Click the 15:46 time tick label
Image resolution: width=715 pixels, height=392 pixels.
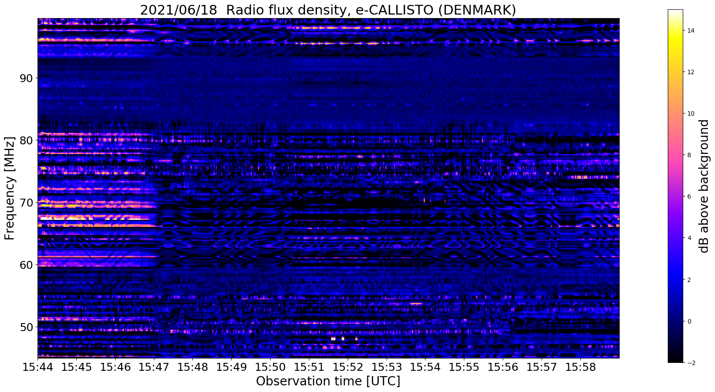tap(115, 367)
